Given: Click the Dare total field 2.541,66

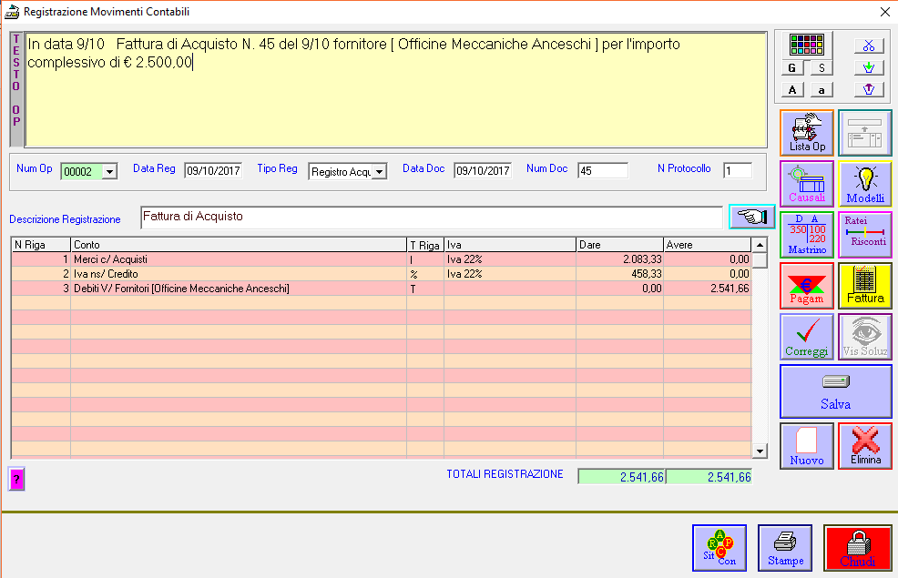Looking at the screenshot, I should [x=621, y=477].
